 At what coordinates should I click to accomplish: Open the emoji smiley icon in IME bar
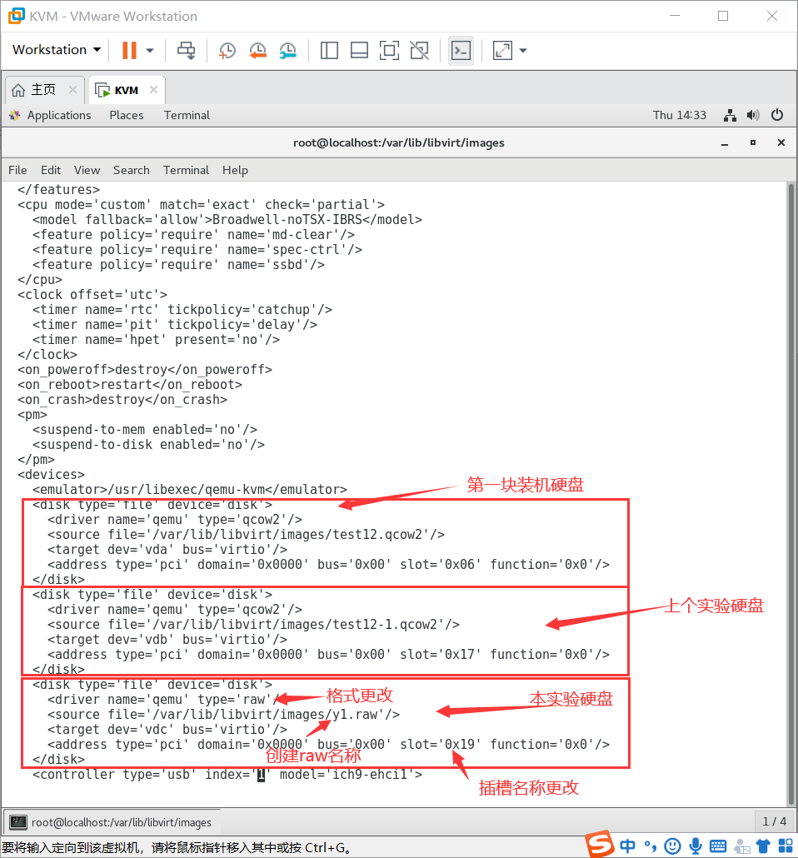673,846
